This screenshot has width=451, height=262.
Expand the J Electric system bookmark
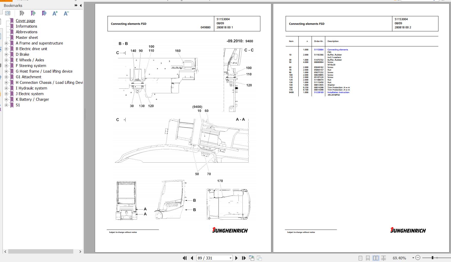(6, 94)
